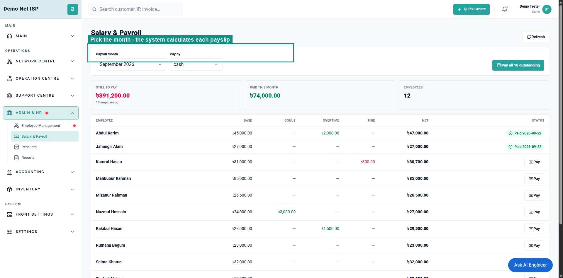Image resolution: width=563 pixels, height=278 pixels.
Task: Click the Quick Create button
Action: (x=471, y=9)
